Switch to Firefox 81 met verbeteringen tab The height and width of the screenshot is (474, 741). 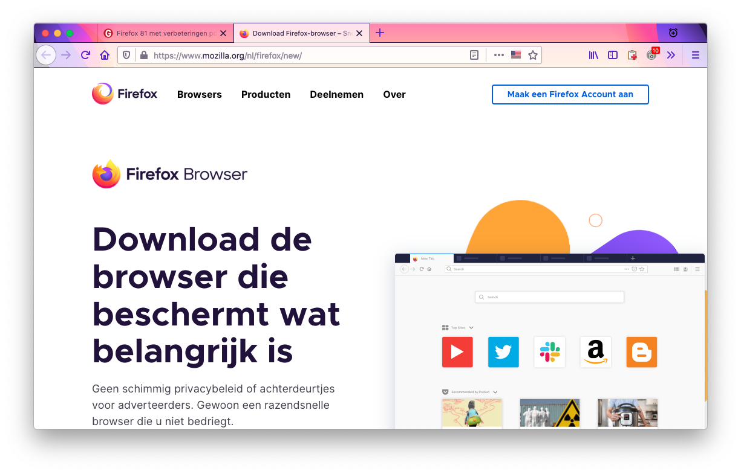(x=160, y=33)
